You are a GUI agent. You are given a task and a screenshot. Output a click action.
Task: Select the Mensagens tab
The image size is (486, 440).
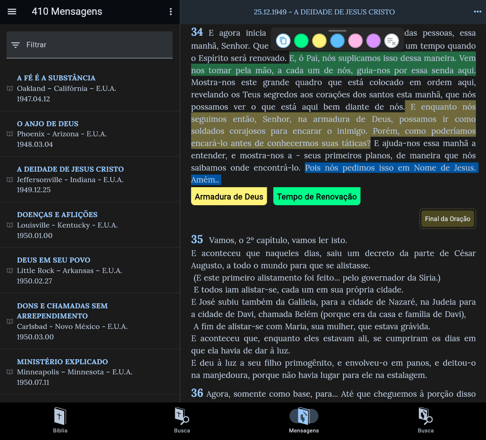304,420
